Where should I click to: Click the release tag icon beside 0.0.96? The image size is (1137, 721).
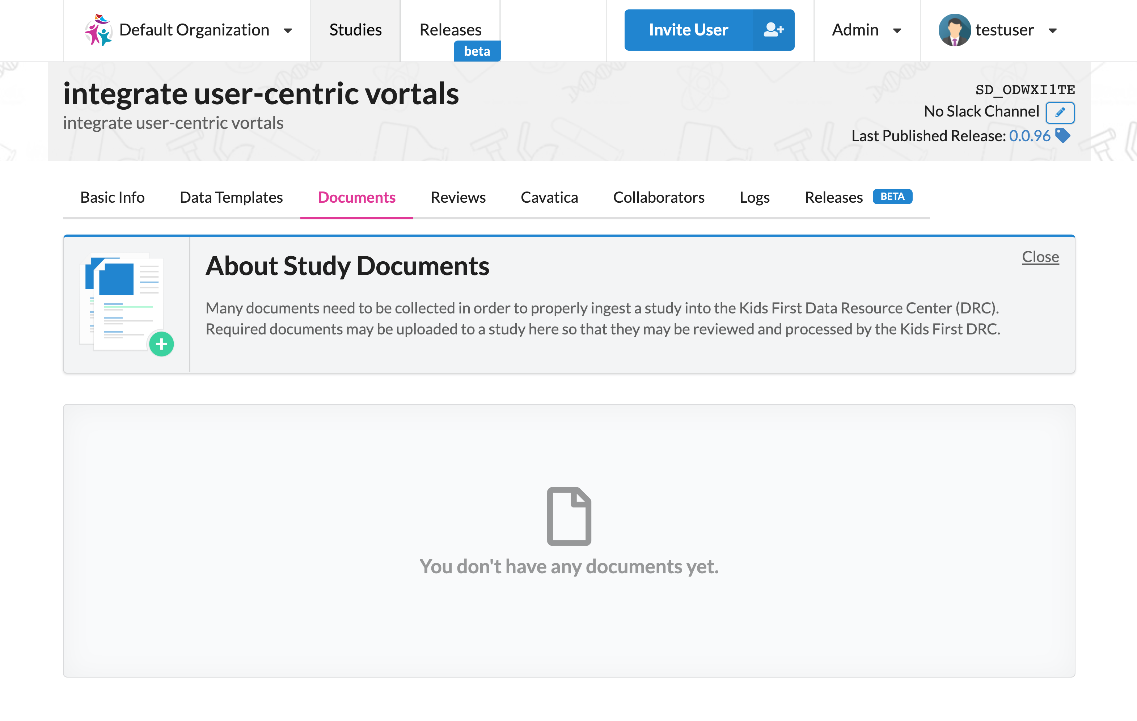(x=1063, y=136)
